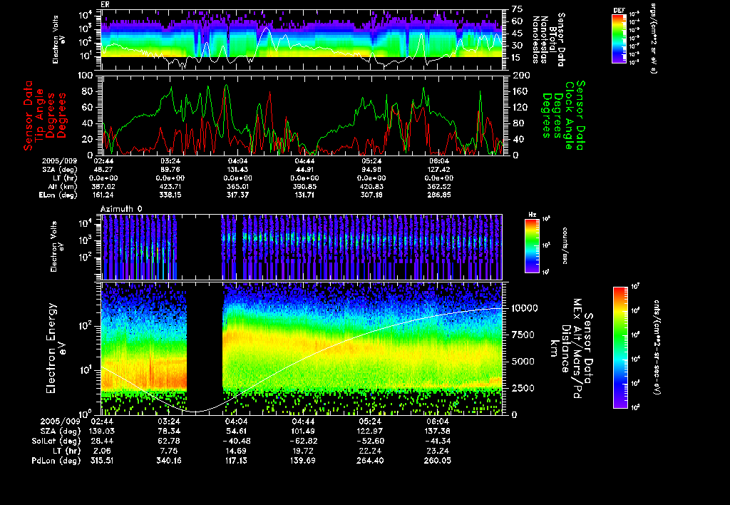Click the 75 nanoteslas tick label

518,9
